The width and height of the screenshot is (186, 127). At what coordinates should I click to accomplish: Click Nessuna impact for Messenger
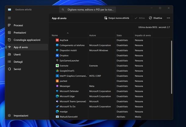coord(139,86)
